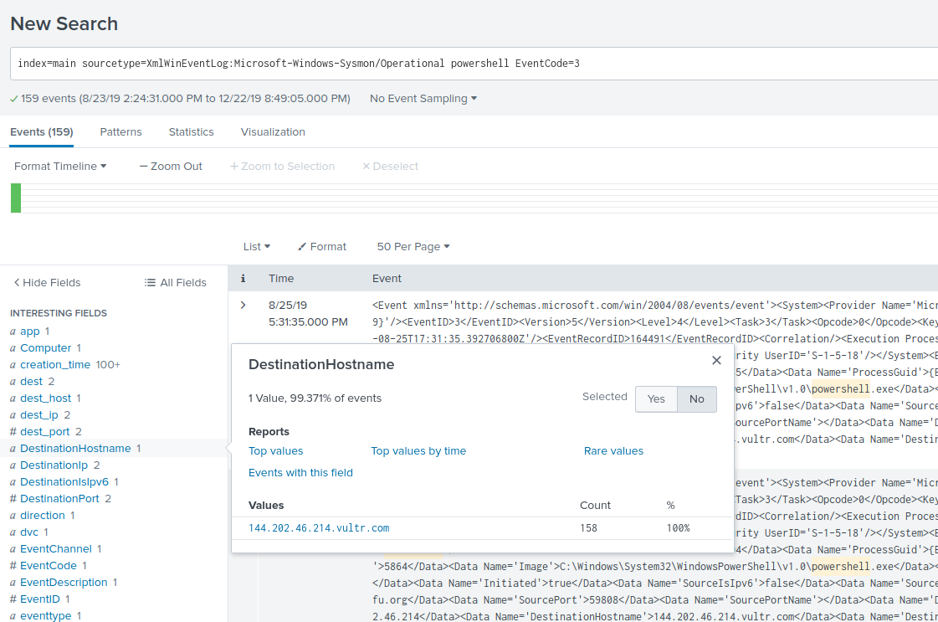Viewport: 938px width, 622px height.
Task: Open the EventCode field
Action: 49,566
